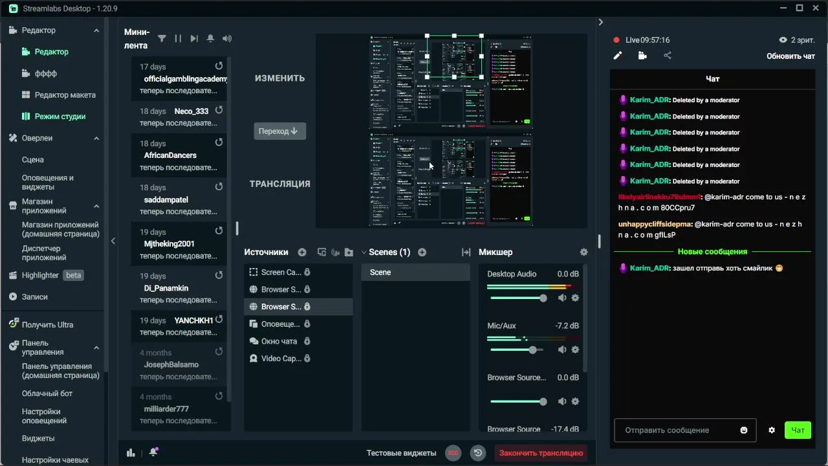The width and height of the screenshot is (828, 466).
Task: Open the mixer advanced audio settings gear
Action: click(x=584, y=252)
